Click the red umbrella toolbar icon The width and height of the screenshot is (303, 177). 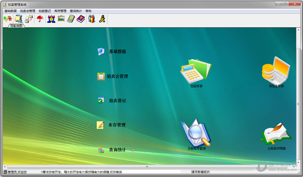[x=40, y=19]
